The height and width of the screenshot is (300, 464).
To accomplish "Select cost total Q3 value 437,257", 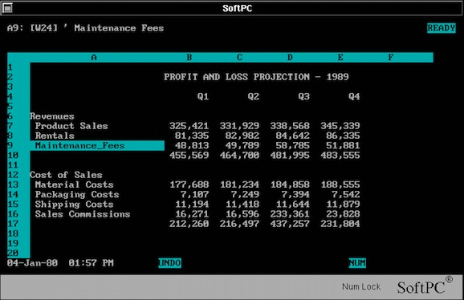I will click(290, 224).
